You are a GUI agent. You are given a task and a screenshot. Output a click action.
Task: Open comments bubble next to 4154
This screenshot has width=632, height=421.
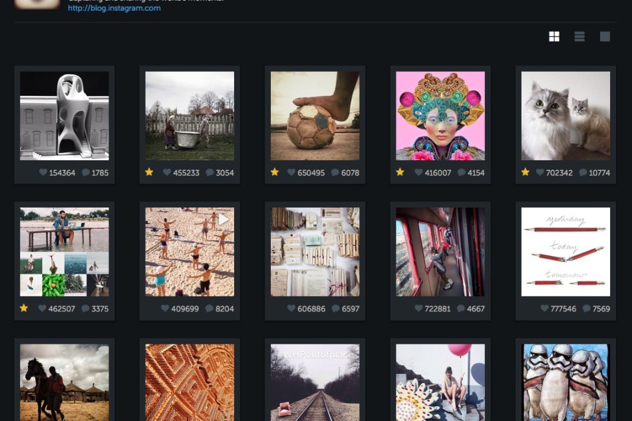pyautogui.click(x=461, y=172)
